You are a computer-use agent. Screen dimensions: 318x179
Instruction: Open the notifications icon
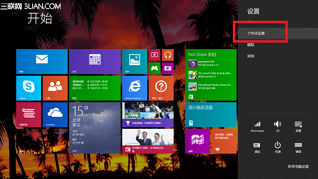[x=257, y=147]
